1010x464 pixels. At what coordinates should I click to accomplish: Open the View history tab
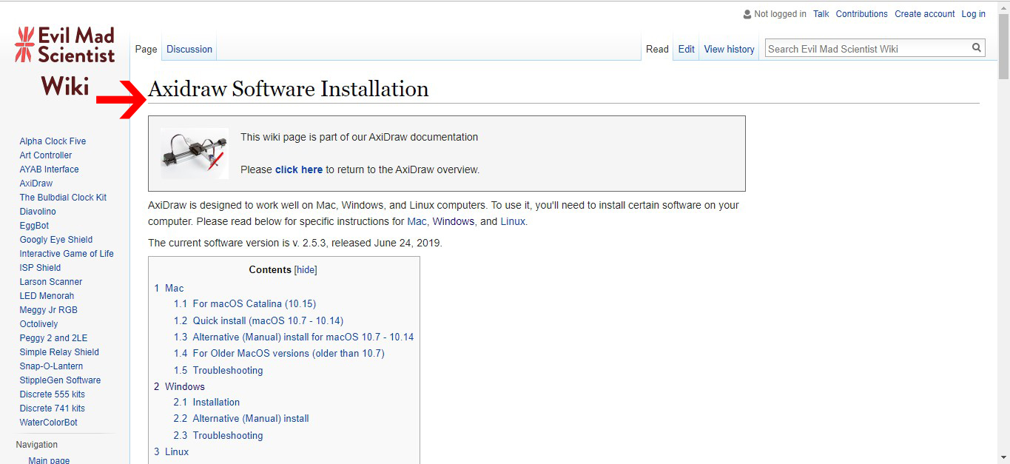click(x=730, y=50)
